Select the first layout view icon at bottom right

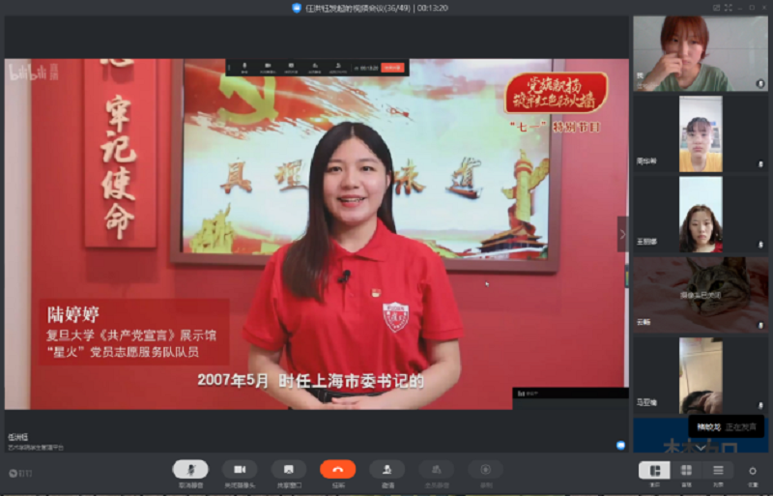click(x=654, y=470)
